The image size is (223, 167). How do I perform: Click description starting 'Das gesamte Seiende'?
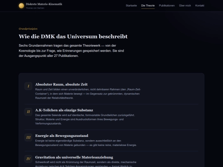click(x=85, y=119)
